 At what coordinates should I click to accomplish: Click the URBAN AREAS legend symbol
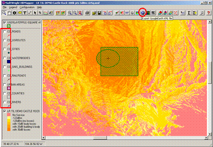(9, 88)
